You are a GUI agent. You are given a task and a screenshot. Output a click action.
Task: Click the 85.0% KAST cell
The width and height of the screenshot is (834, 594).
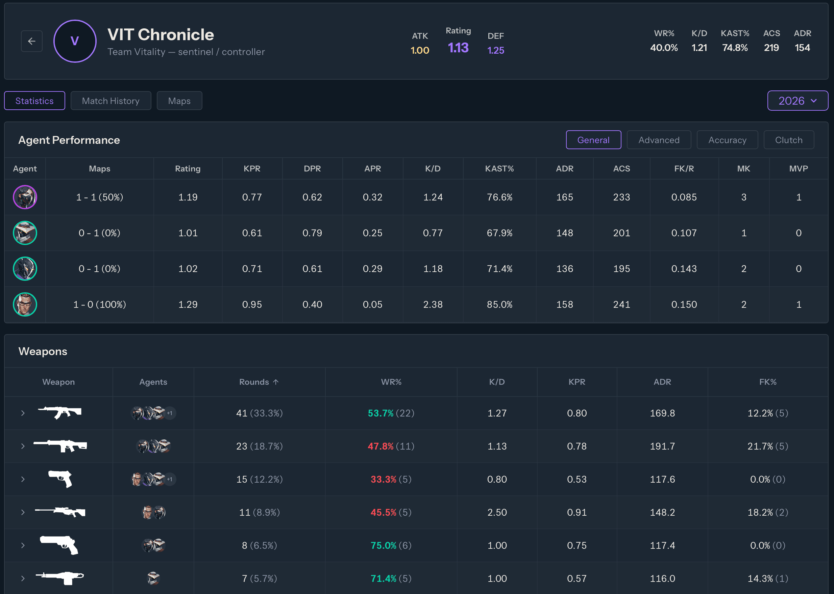(x=499, y=304)
